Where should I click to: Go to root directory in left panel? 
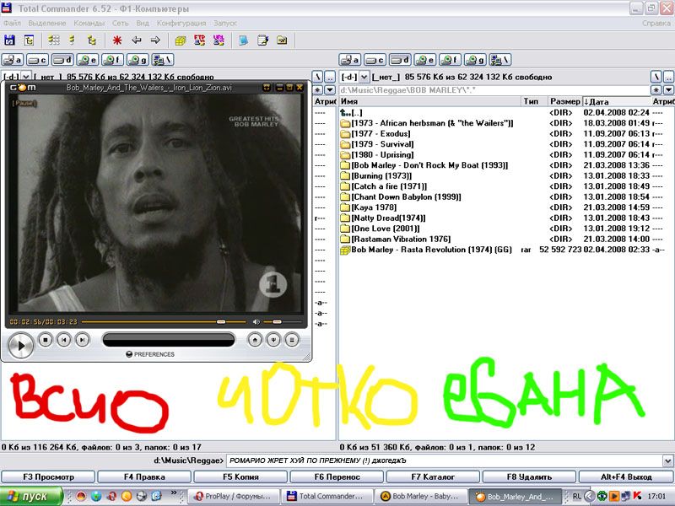click(x=318, y=77)
